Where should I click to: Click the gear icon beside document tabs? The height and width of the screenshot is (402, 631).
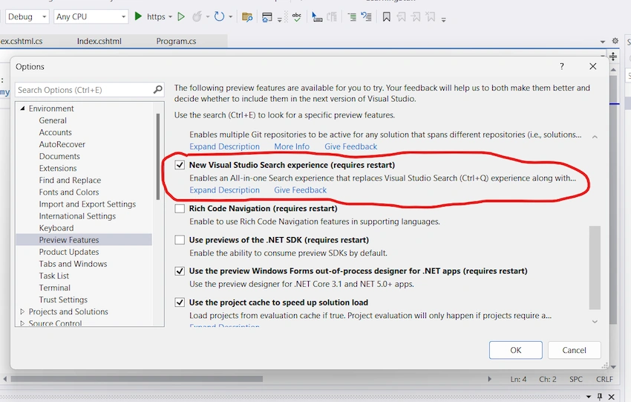615,41
